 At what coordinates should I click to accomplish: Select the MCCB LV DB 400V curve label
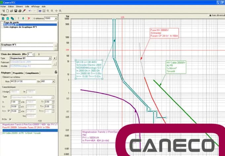[89, 70]
